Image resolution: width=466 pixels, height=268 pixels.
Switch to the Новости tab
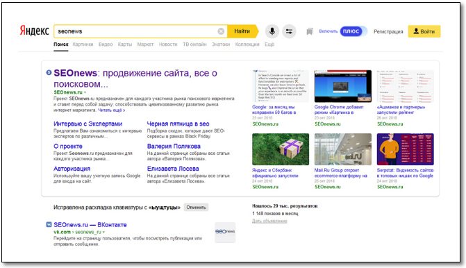tap(168, 44)
